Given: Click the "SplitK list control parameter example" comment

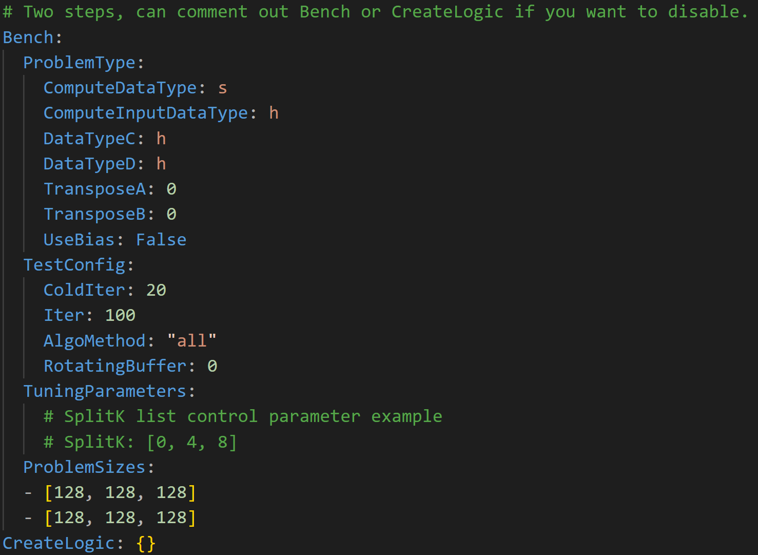Looking at the screenshot, I should point(243,416).
